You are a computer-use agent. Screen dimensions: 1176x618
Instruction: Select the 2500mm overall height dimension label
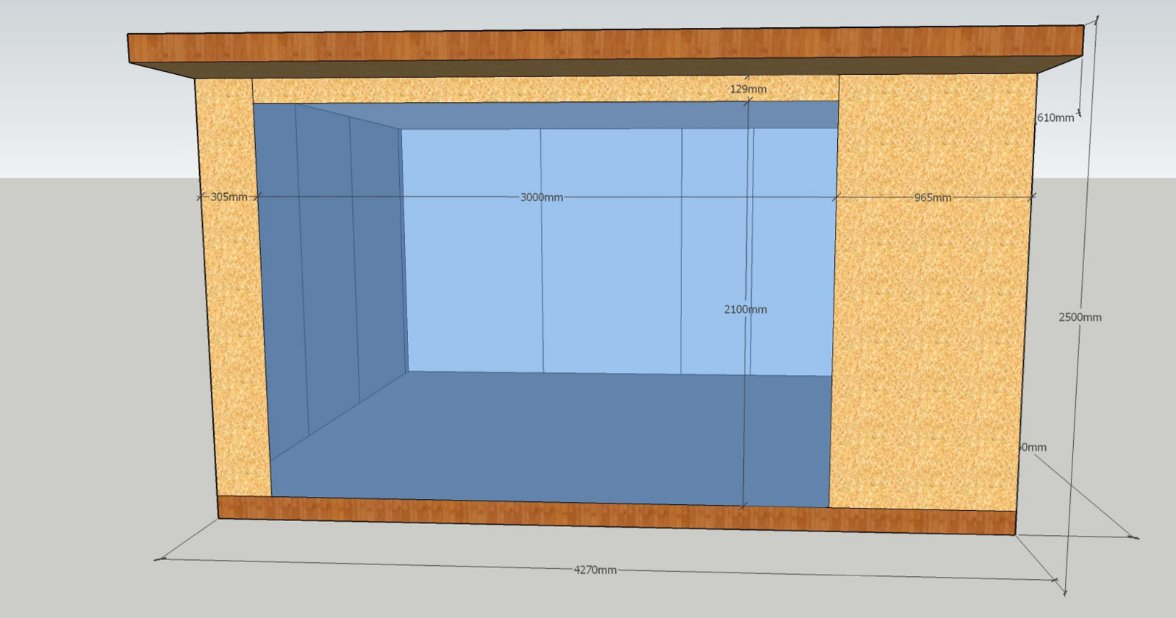point(1080,317)
